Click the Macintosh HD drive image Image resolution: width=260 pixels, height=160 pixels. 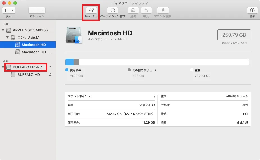(x=74, y=35)
